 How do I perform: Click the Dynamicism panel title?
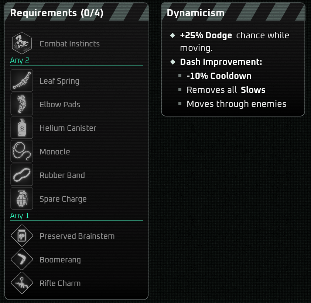[195, 13]
